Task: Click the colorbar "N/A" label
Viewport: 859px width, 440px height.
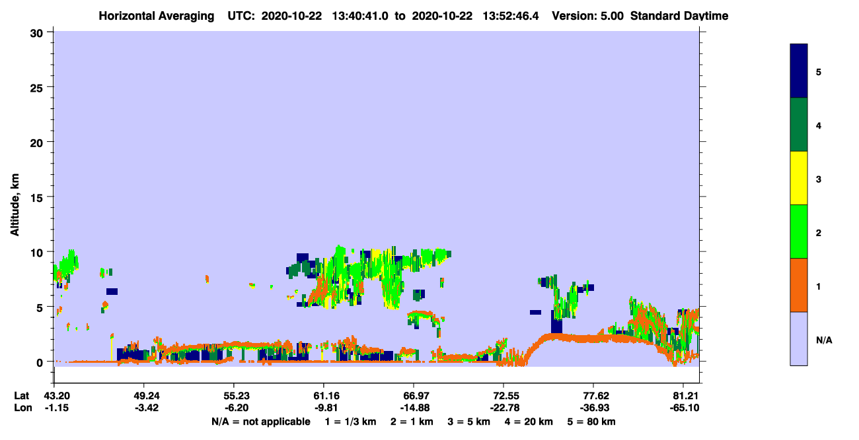Action: (x=824, y=340)
